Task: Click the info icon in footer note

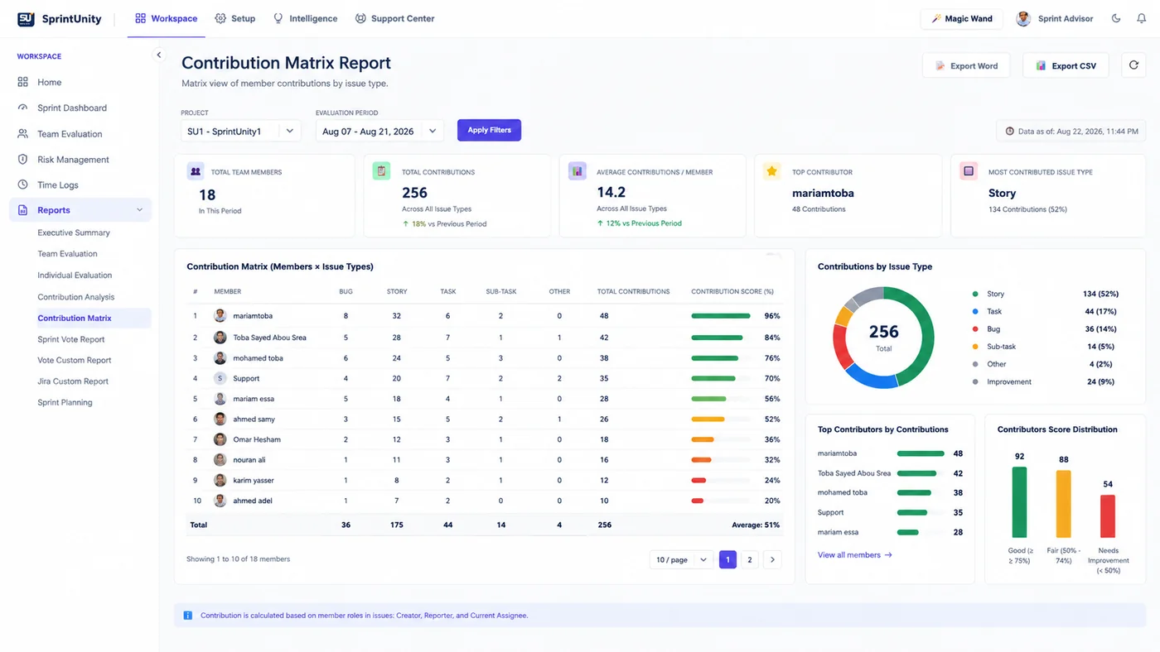Action: (187, 616)
